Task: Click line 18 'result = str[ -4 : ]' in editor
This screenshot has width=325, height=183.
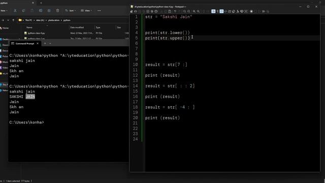Action: (170, 107)
